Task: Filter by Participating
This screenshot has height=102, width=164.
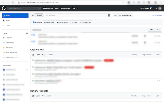Action: pos(10,43)
